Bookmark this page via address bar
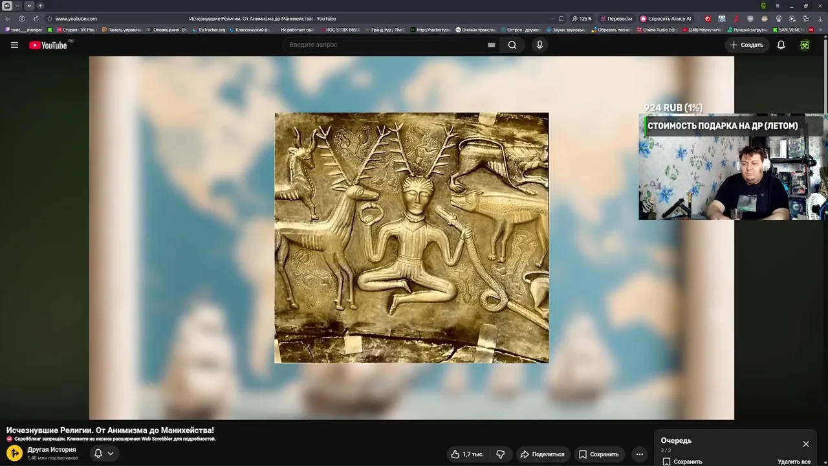Screen dimensions: 828x466 (x=561, y=19)
